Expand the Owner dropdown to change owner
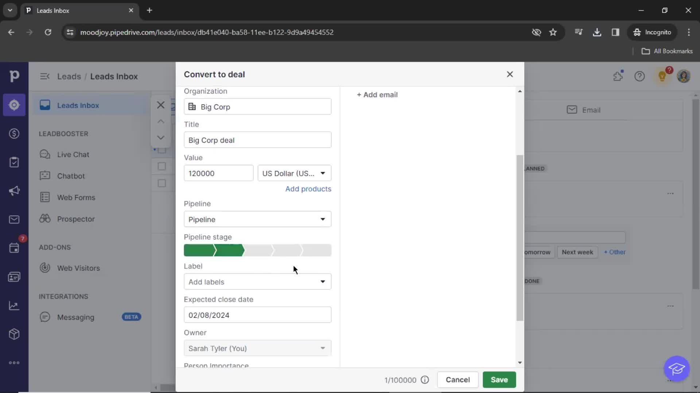Image resolution: width=700 pixels, height=393 pixels. 322,348
